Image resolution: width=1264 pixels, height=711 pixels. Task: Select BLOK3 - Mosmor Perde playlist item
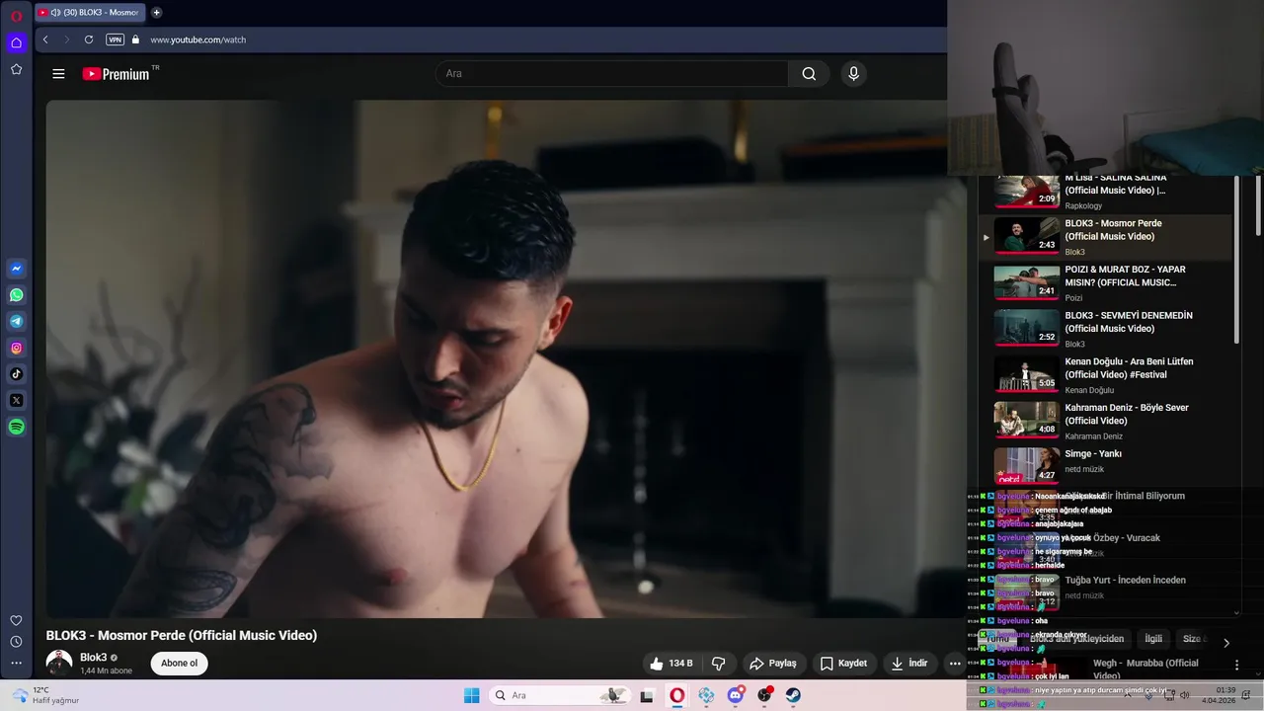pos(1106,237)
